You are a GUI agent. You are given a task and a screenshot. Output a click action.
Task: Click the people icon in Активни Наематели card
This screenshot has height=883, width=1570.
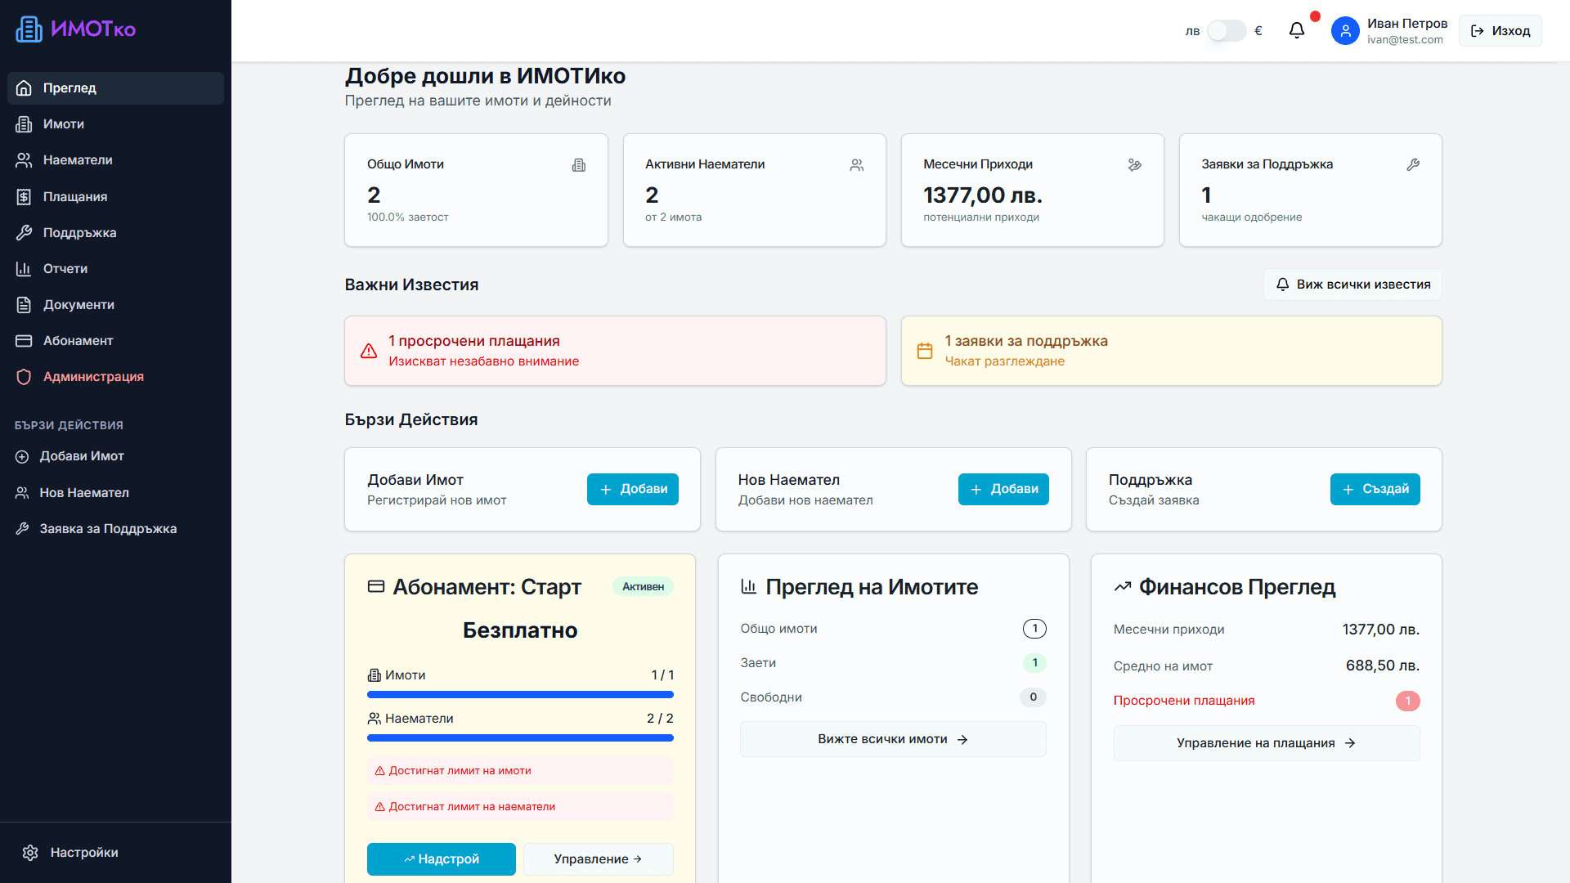pos(857,165)
